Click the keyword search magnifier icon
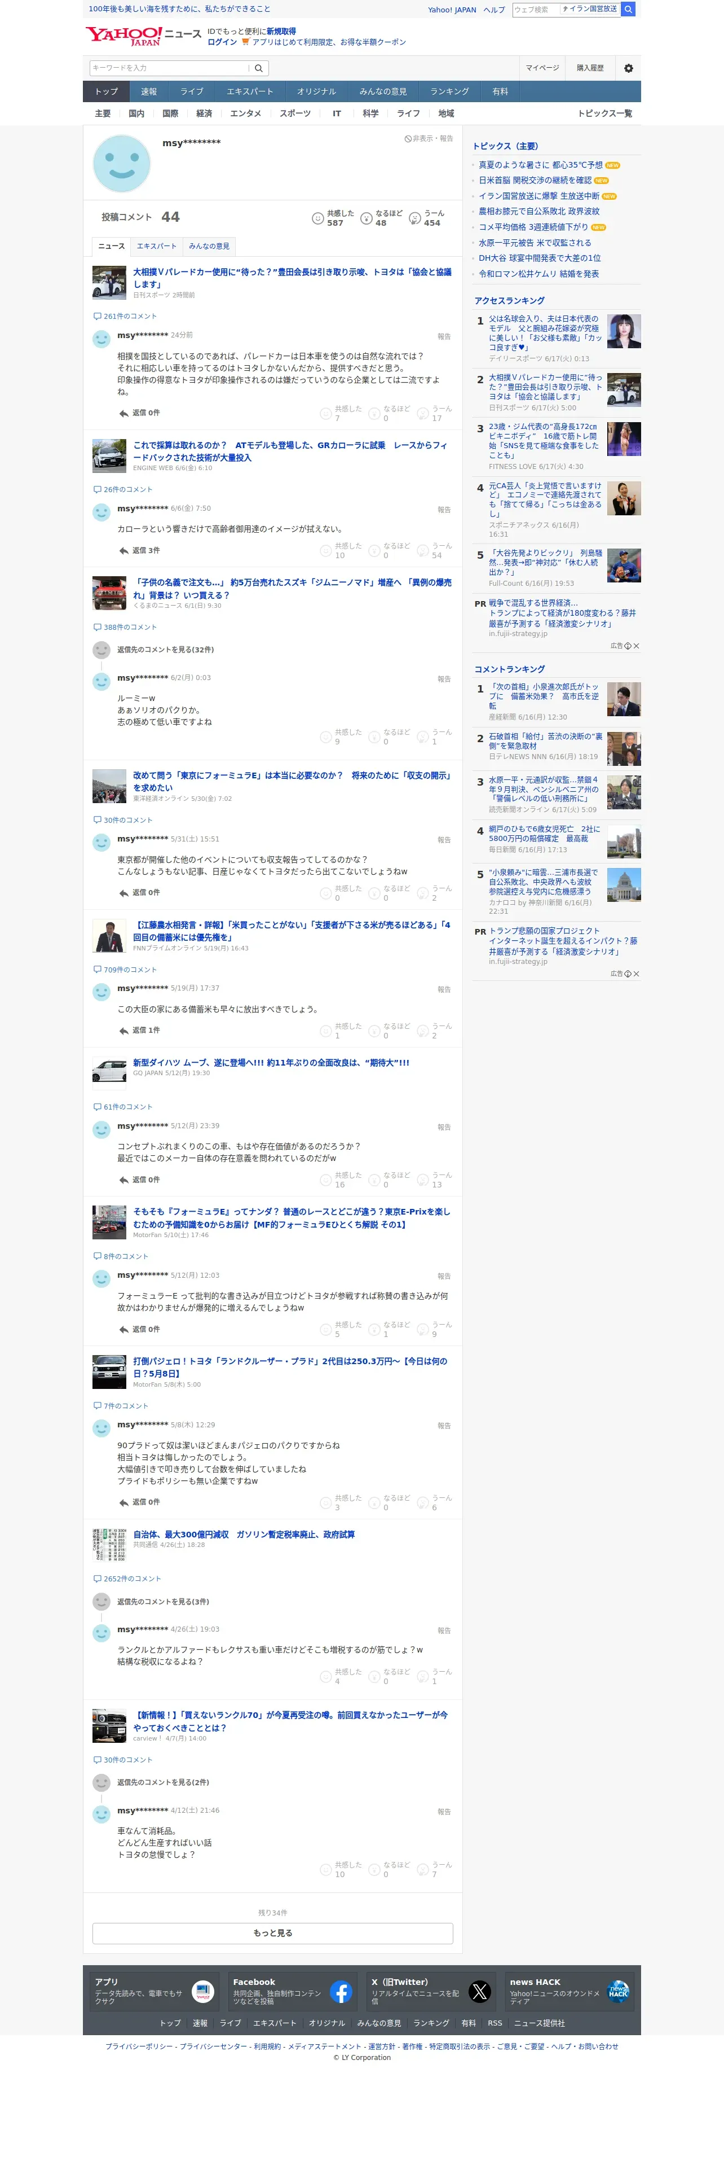Screen dimensions: 724x2174 click(259, 68)
